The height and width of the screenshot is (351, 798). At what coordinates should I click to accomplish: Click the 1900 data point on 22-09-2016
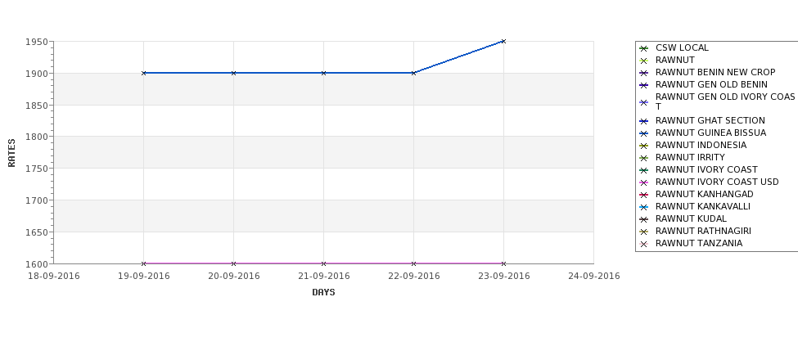(x=413, y=74)
